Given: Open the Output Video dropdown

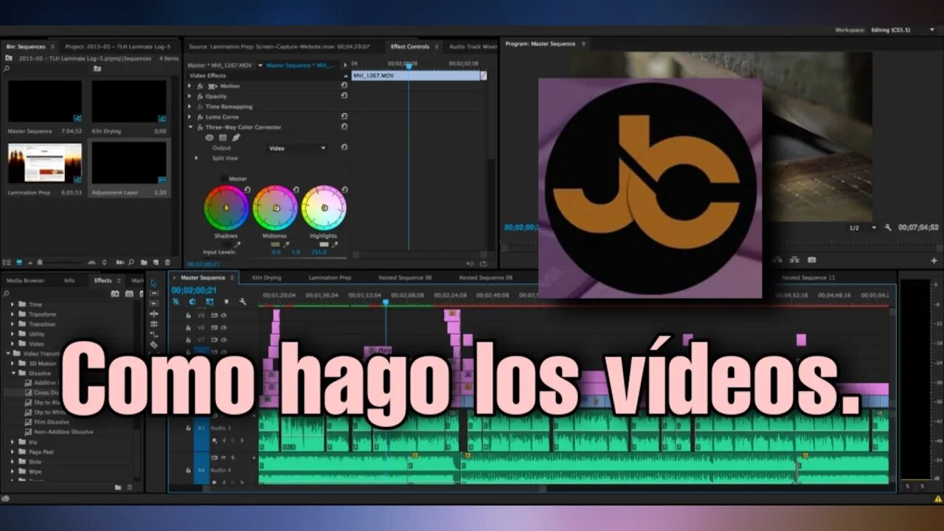Looking at the screenshot, I should coord(297,148).
